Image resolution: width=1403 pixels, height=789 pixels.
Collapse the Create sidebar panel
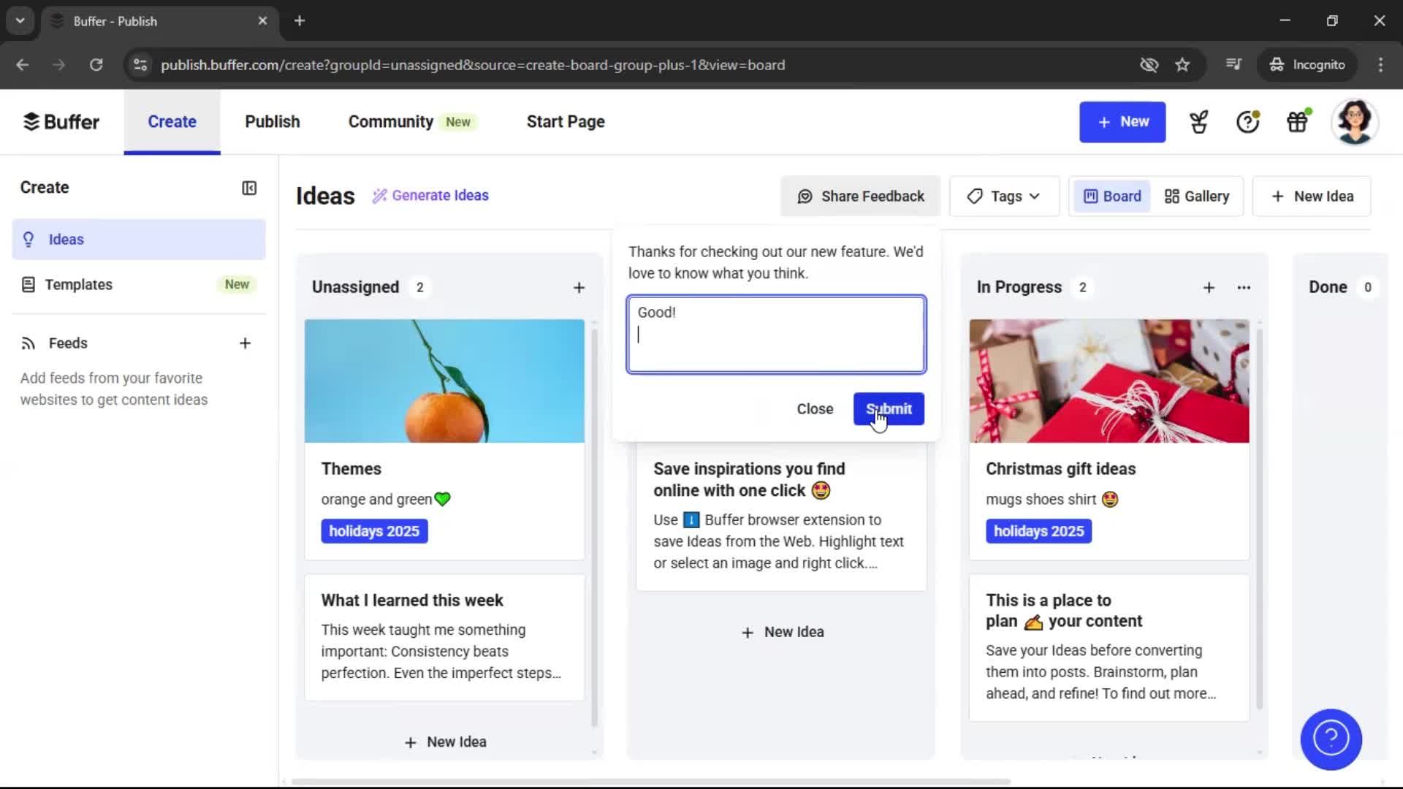(248, 188)
